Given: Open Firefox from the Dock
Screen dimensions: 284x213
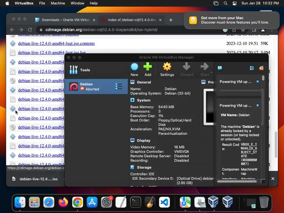Looking at the screenshot, I should [x=63, y=202].
